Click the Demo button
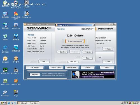Image resolution: width=140 pixels, height=105 pixels. pyautogui.click(x=107, y=67)
